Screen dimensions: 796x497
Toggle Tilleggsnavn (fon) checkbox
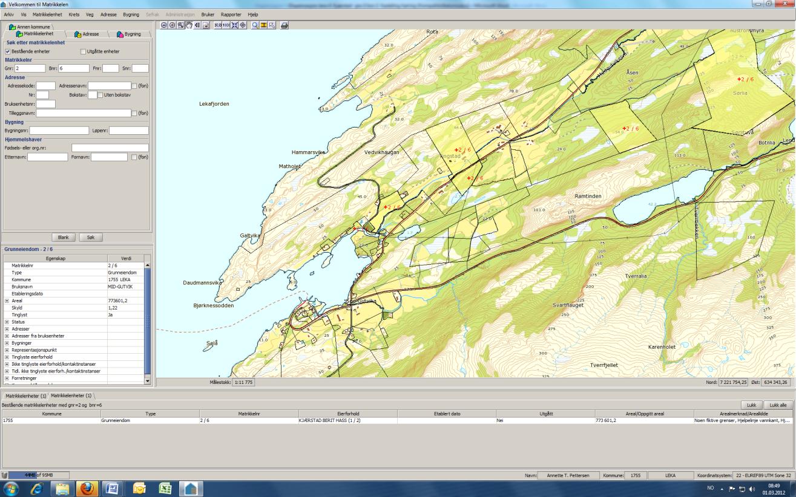click(x=134, y=113)
